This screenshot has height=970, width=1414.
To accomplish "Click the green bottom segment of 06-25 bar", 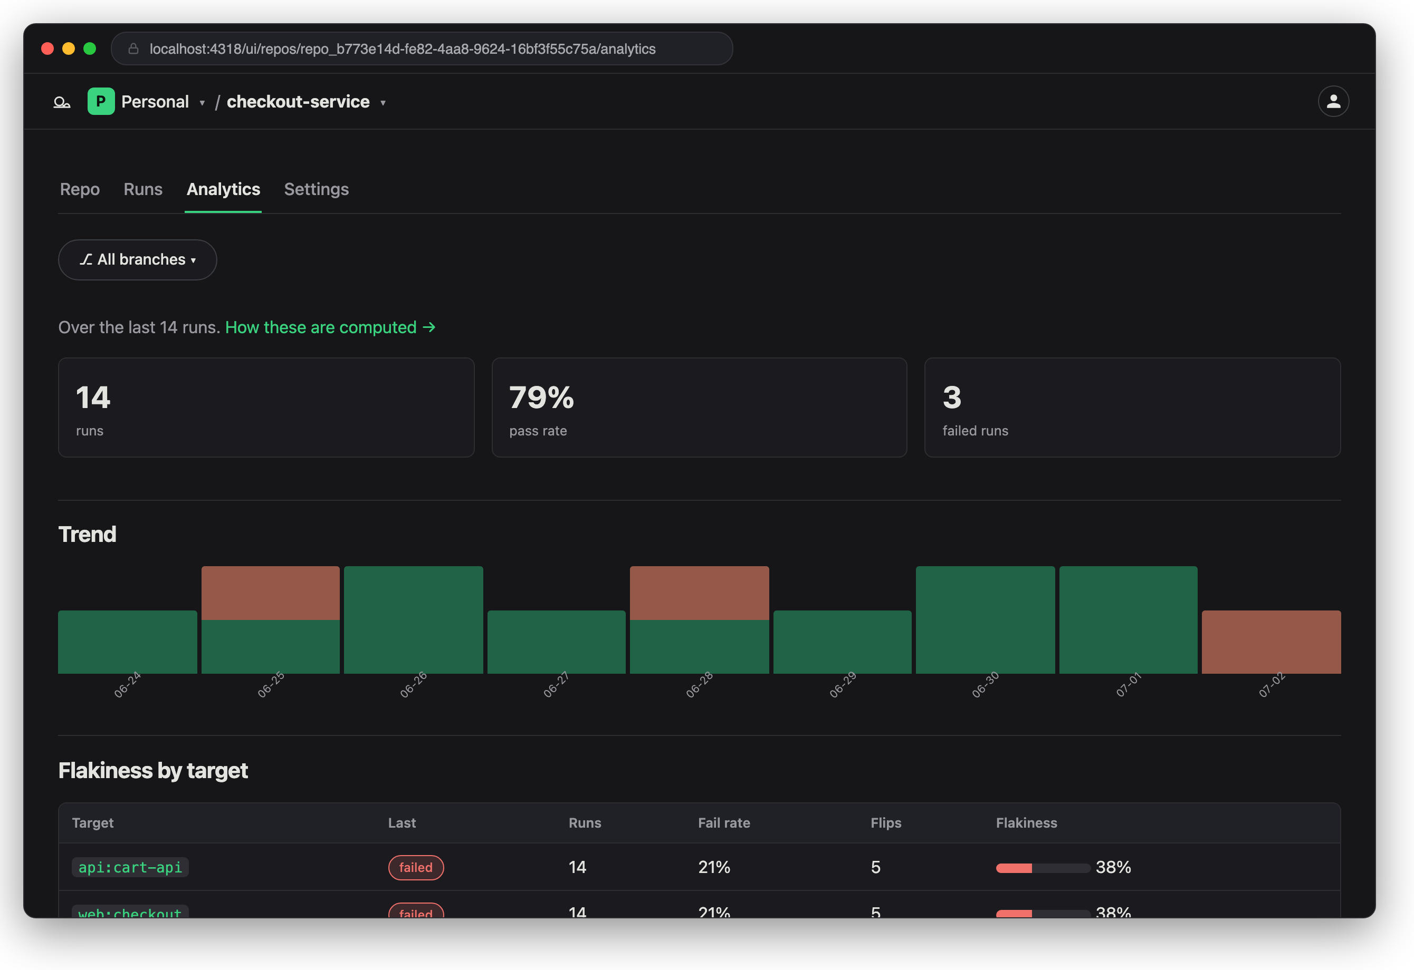I will click(x=271, y=647).
